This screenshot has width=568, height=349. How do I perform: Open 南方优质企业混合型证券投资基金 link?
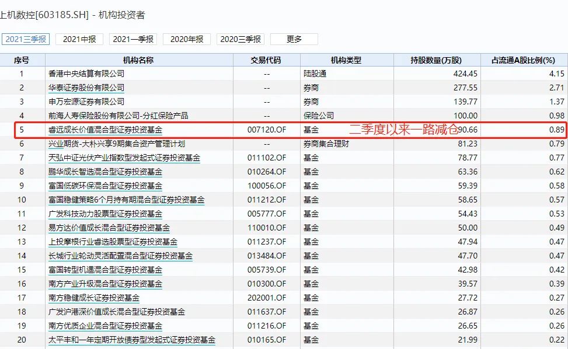(105, 326)
